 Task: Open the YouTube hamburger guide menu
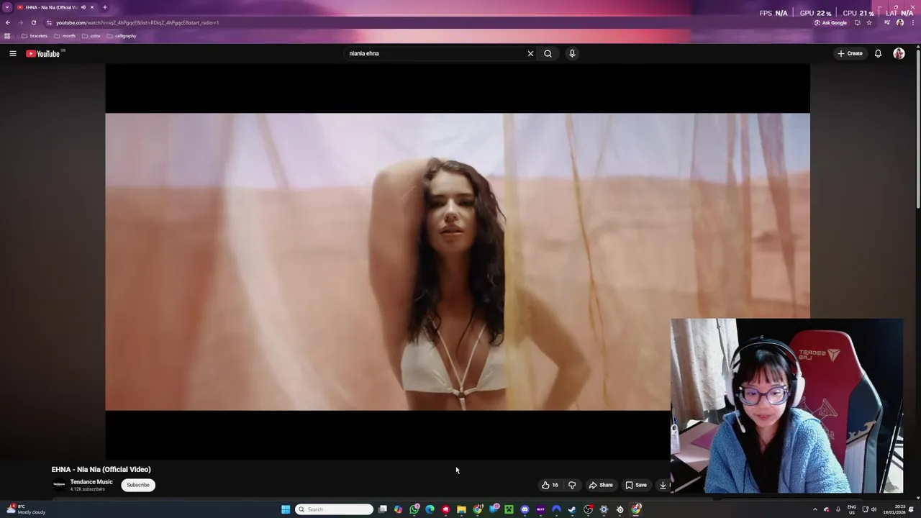(x=12, y=53)
